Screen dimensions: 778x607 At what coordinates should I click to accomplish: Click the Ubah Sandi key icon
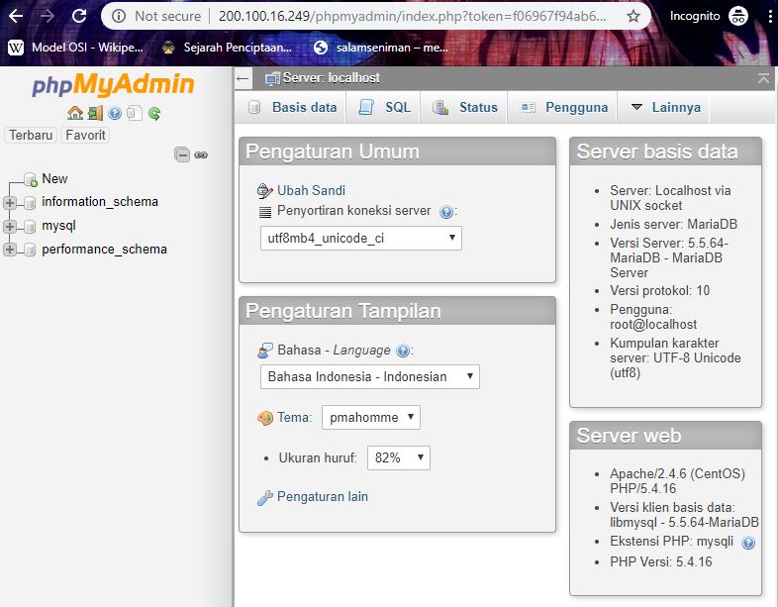click(264, 190)
